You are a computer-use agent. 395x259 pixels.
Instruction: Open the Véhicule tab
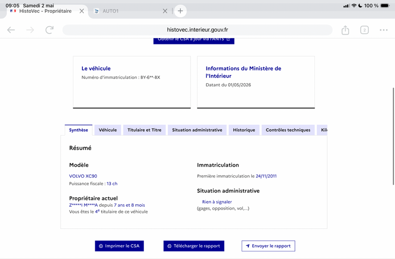pos(108,130)
